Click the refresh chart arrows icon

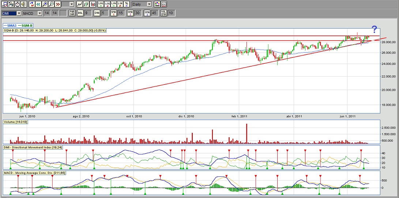pos(31,4)
